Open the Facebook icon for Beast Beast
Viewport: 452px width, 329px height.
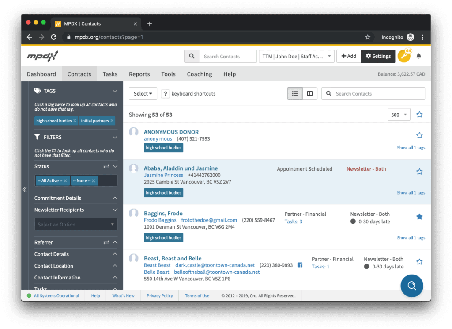click(300, 265)
